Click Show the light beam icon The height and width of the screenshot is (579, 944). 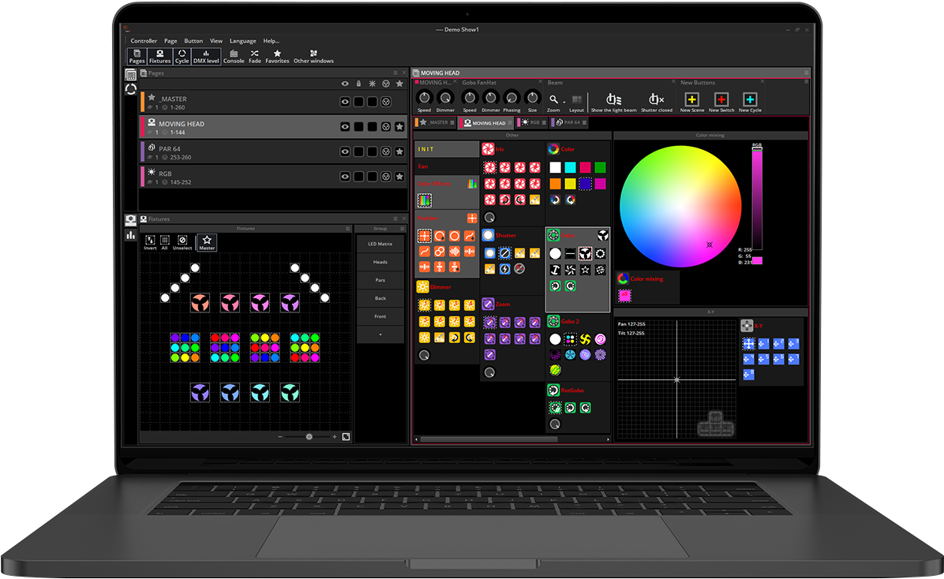pyautogui.click(x=613, y=102)
